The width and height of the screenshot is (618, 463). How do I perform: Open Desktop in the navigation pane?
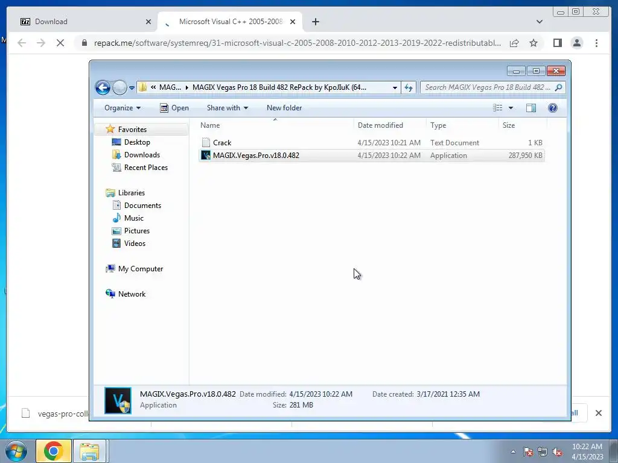[x=137, y=142]
